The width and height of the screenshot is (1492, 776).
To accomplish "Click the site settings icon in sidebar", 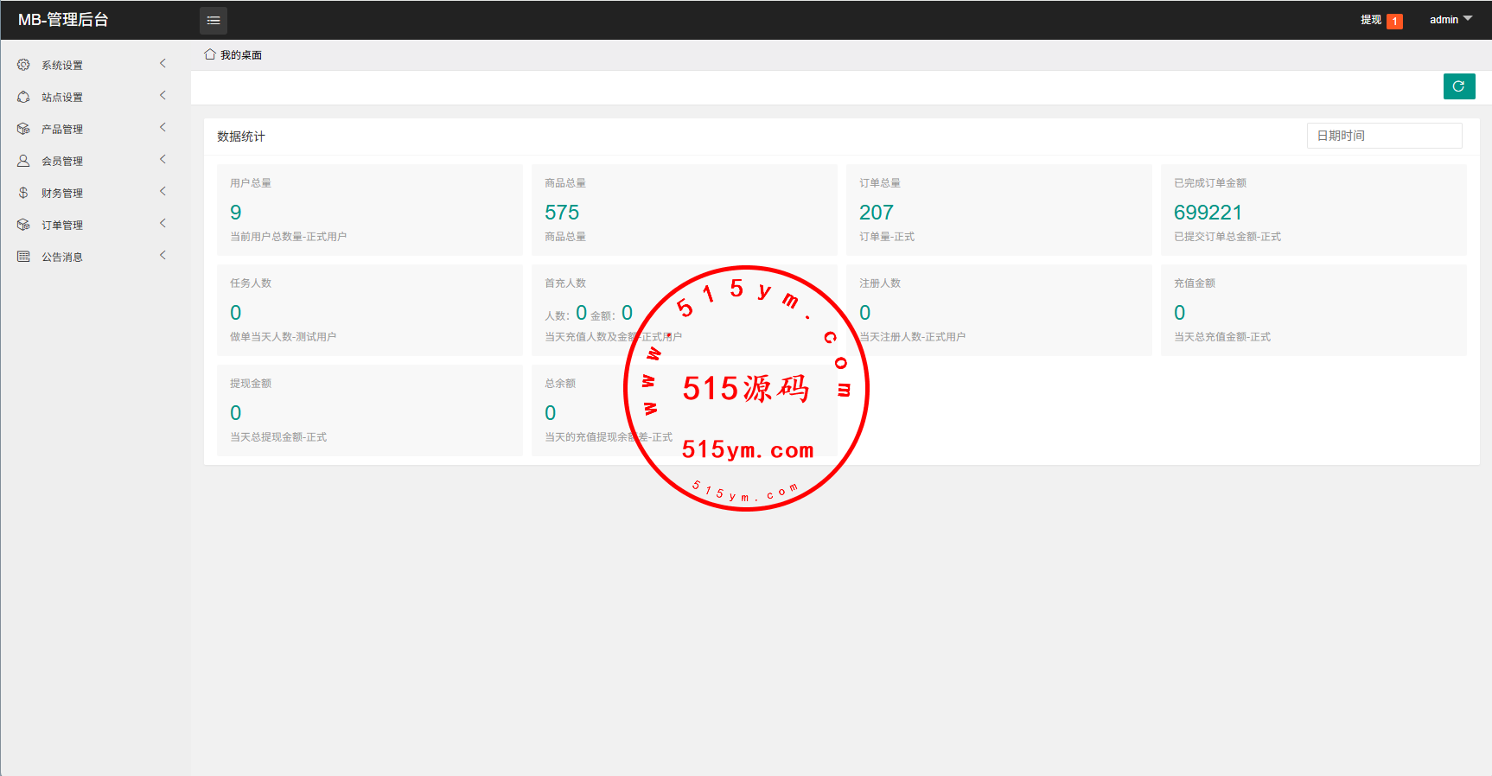I will (23, 97).
